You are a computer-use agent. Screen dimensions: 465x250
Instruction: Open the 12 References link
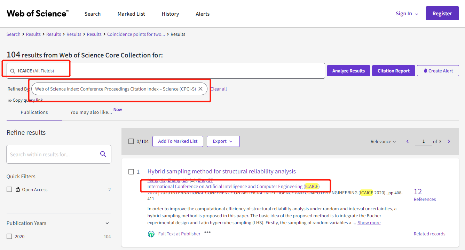click(425, 195)
